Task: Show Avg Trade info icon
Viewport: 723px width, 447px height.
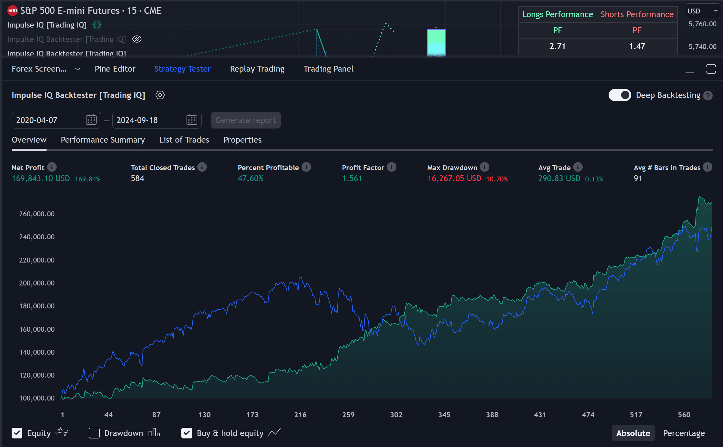Action: (x=578, y=167)
